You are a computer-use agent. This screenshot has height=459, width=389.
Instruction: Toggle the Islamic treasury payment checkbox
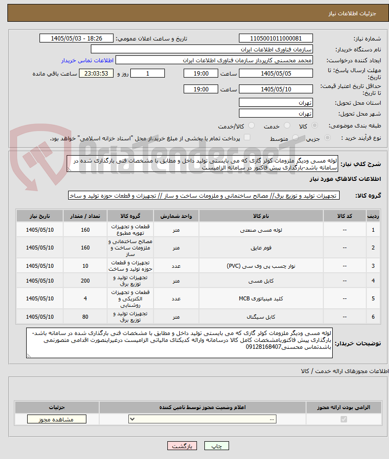pos(247,137)
